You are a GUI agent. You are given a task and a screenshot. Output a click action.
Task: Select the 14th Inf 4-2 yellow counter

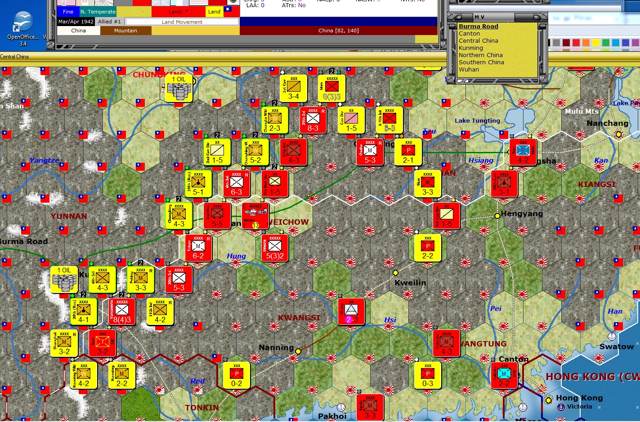click(160, 311)
